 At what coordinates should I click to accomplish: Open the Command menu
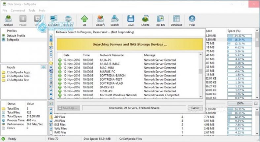pos(18,11)
